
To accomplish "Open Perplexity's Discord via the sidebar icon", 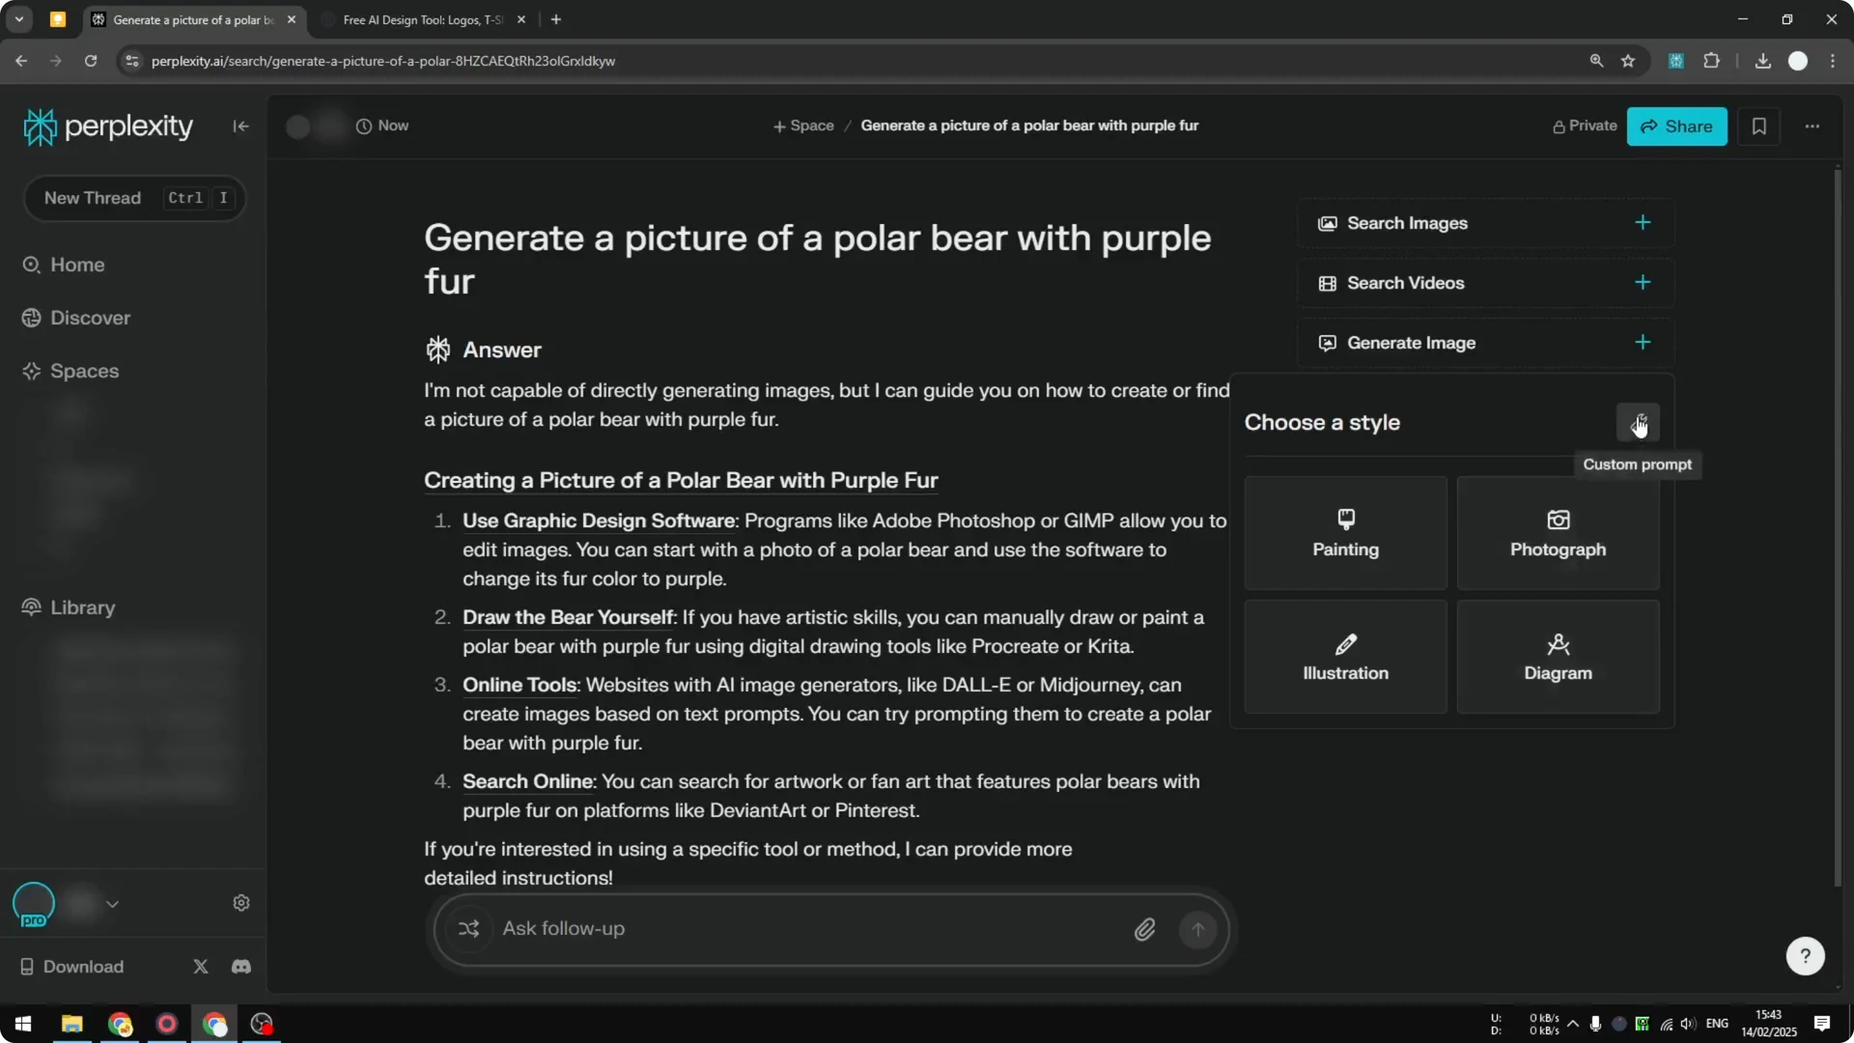I will pos(240,966).
